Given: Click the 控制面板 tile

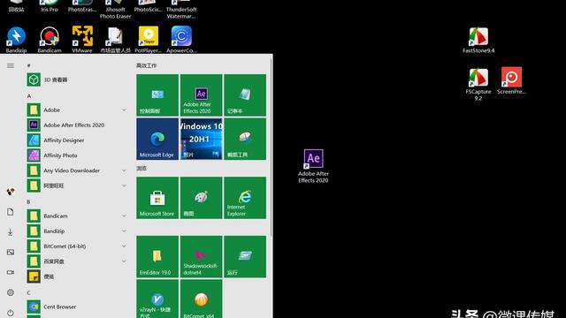Looking at the screenshot, I should click(157, 95).
